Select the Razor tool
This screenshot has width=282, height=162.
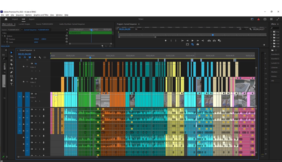click(11, 64)
